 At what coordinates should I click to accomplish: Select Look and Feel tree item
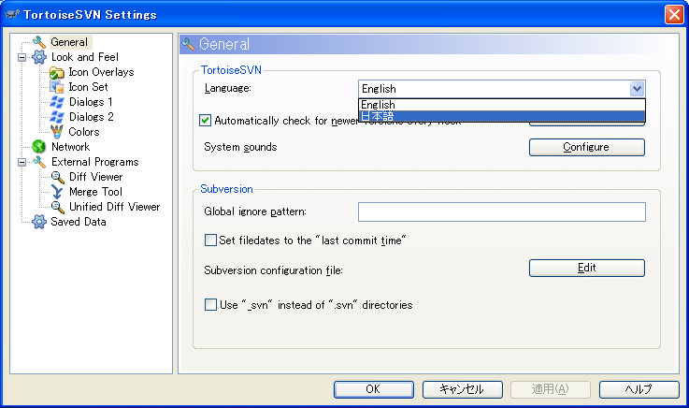[x=85, y=57]
